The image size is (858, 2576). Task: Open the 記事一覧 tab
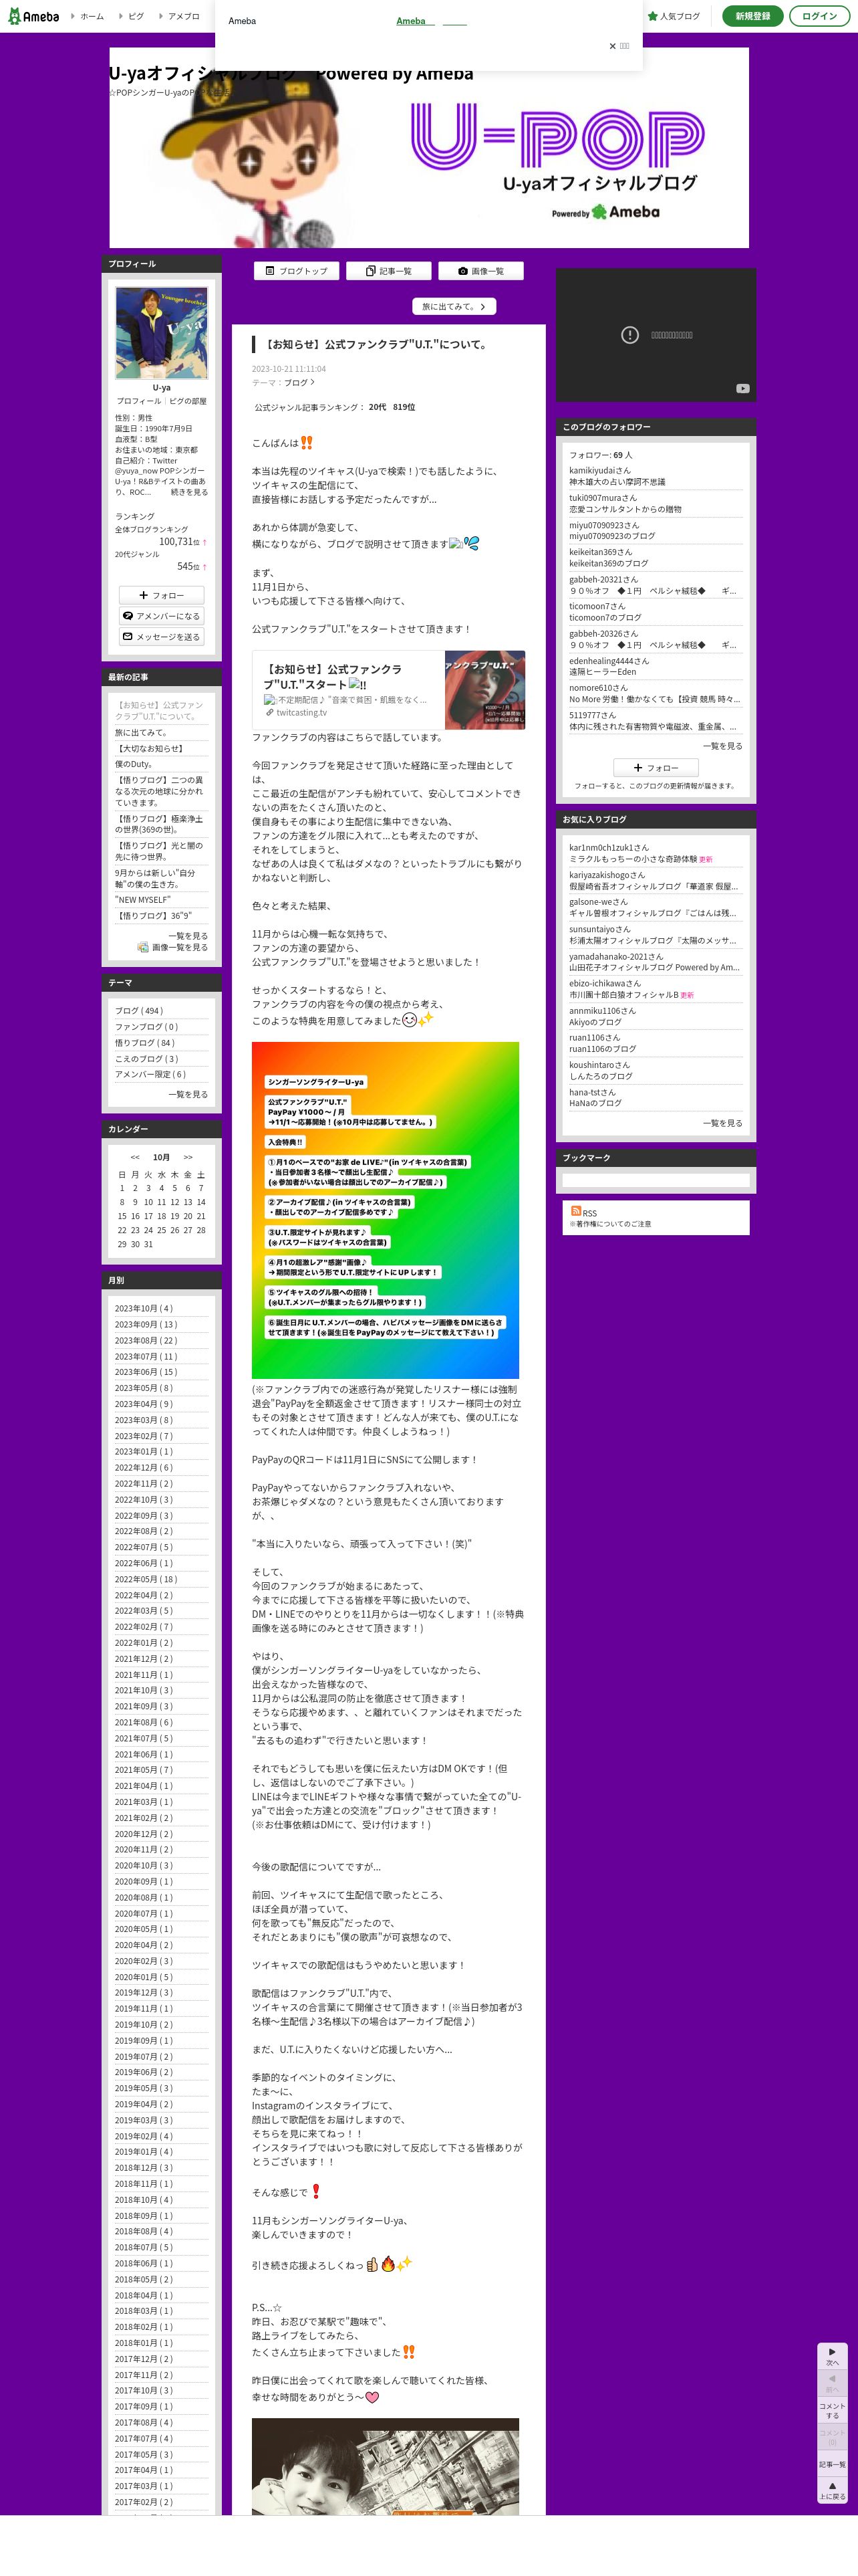(x=388, y=271)
